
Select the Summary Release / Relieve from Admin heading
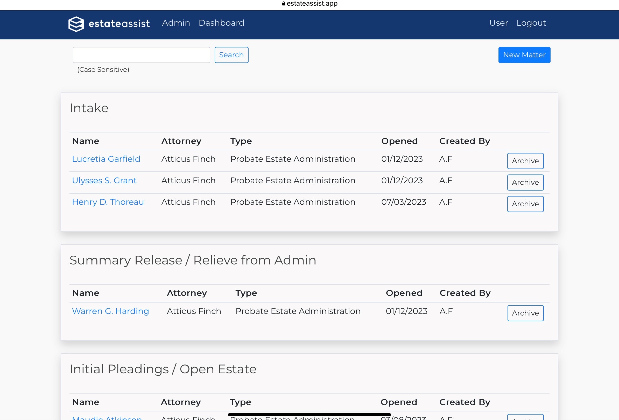pos(193,260)
